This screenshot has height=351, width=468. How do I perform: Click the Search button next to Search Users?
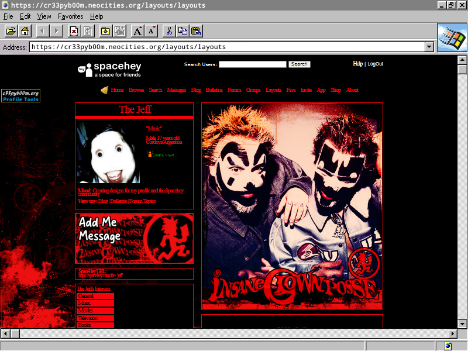point(299,64)
